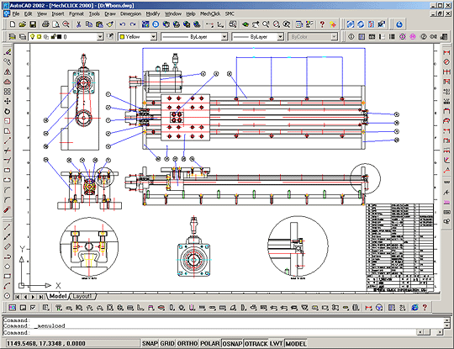Viewport: 454px width, 349px height.
Task: Select the Mirror tool
Action: pyautogui.click(x=8, y=71)
